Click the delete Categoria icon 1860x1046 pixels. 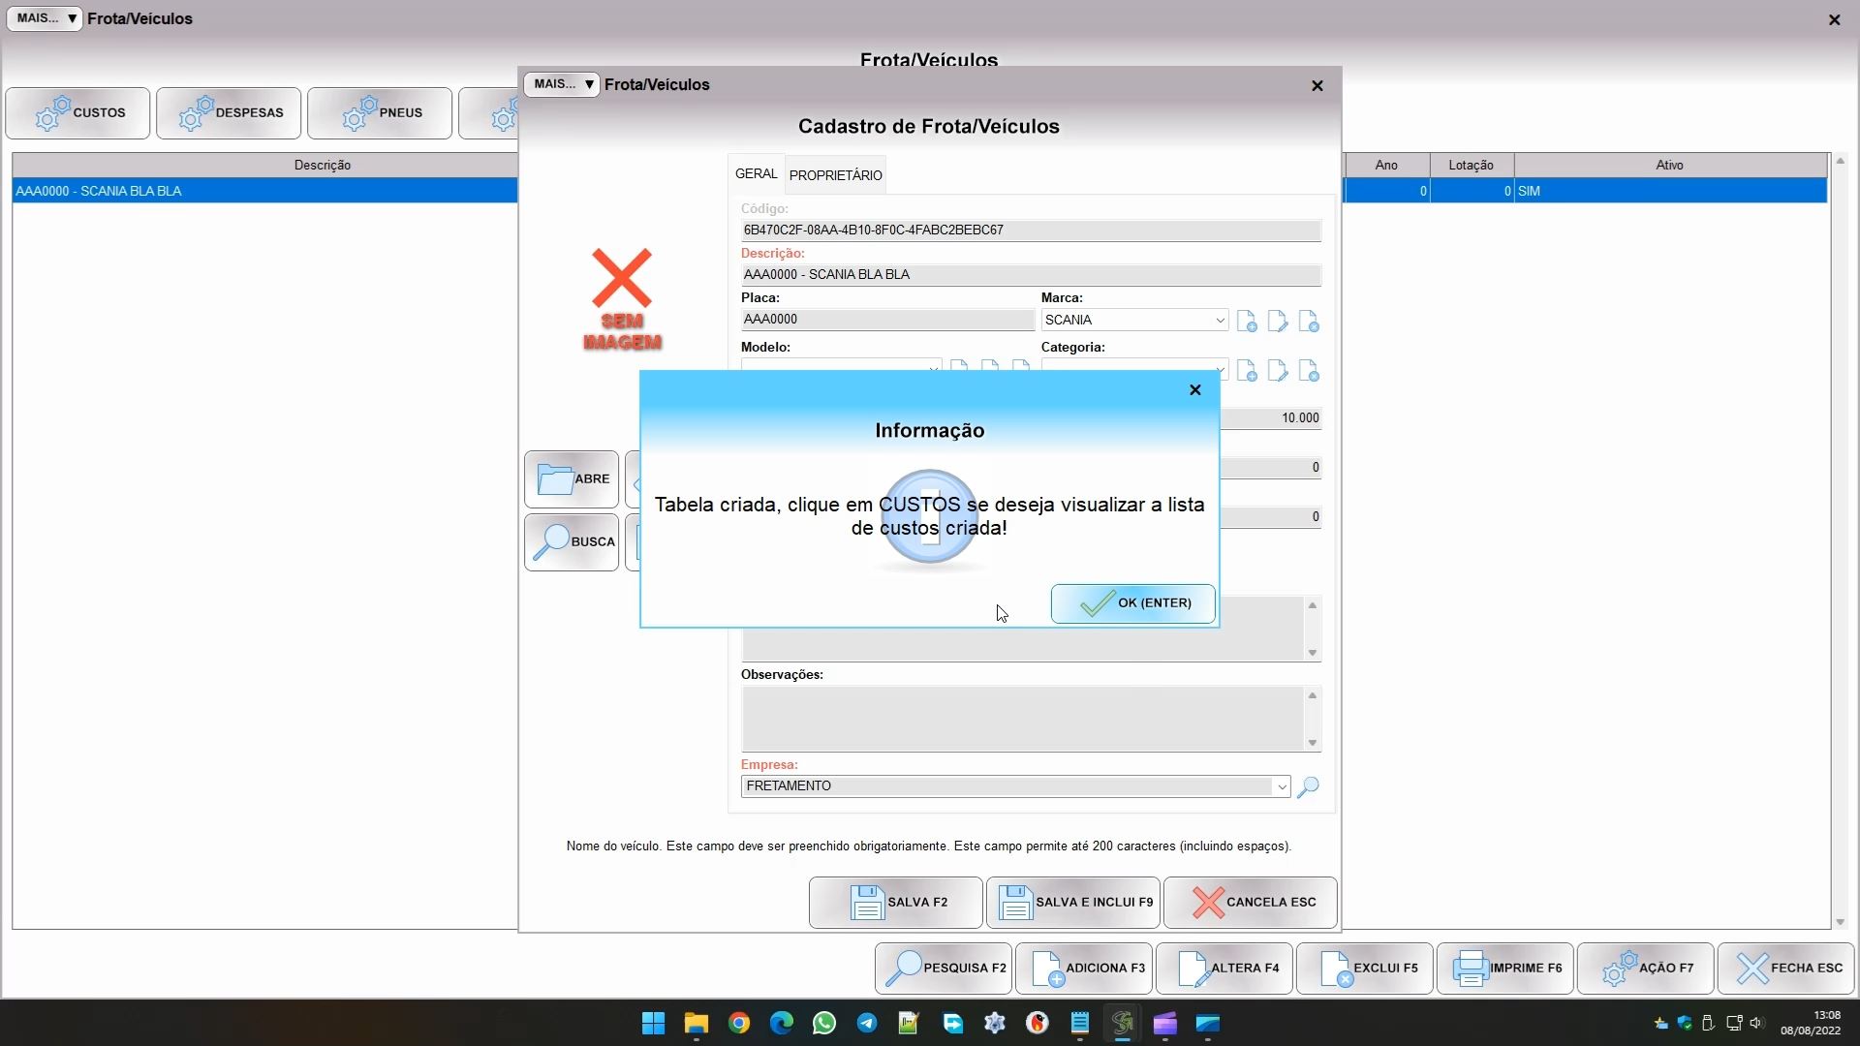click(x=1309, y=371)
